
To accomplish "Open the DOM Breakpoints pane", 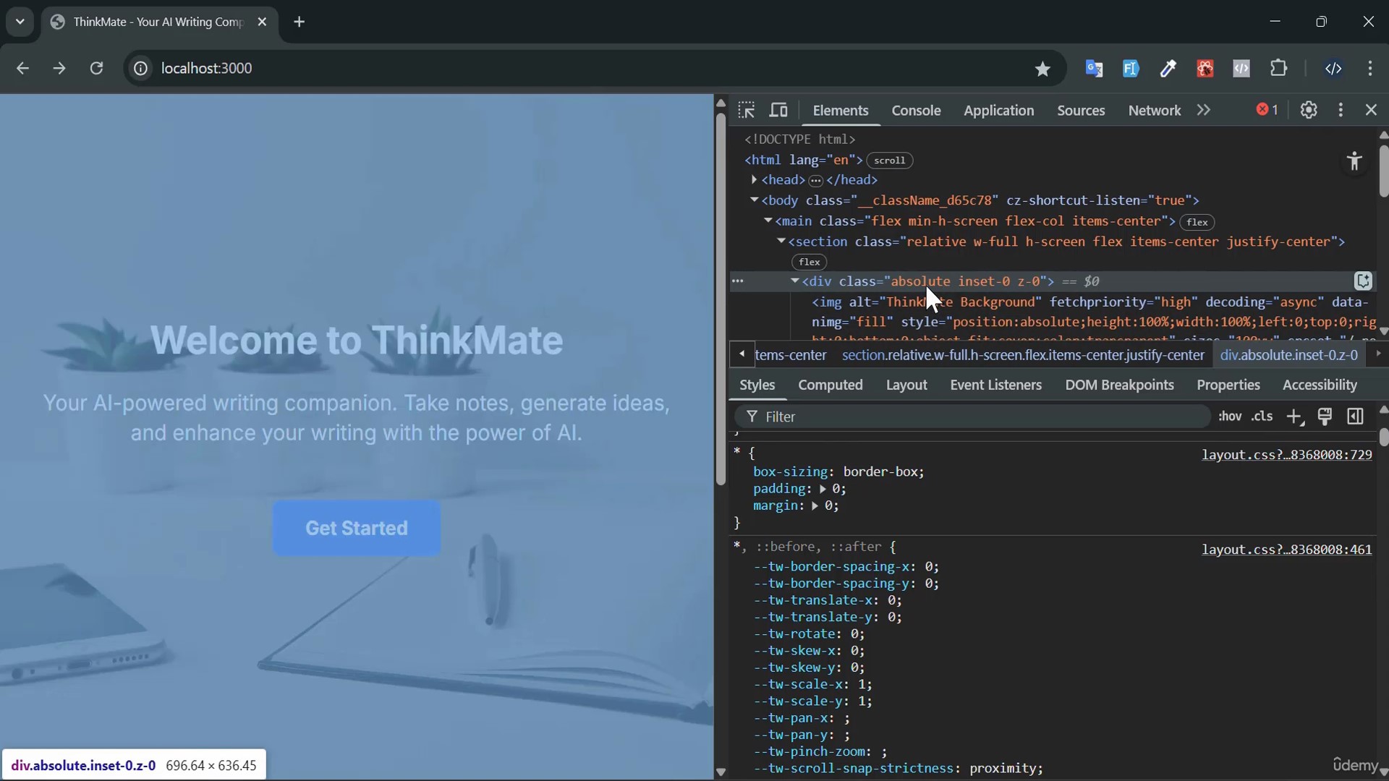I will click(x=1119, y=385).
